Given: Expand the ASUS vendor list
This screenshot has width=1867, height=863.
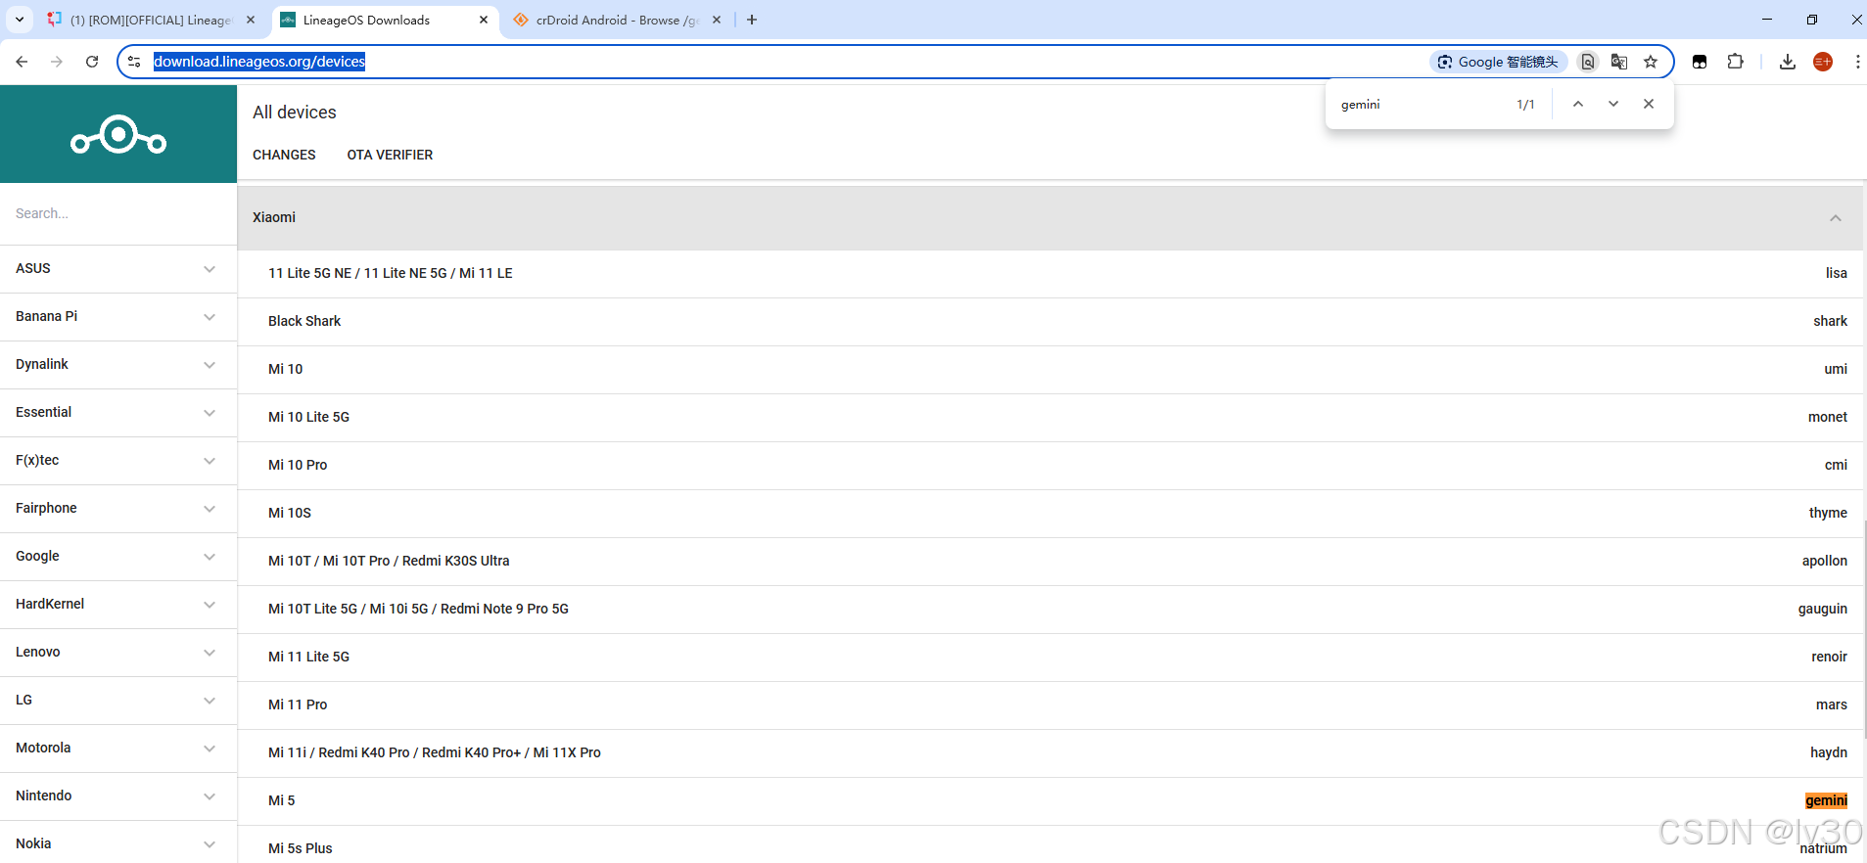Looking at the screenshot, I should pos(118,268).
